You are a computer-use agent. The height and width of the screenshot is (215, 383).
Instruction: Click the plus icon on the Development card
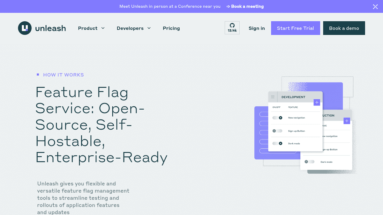point(317,102)
